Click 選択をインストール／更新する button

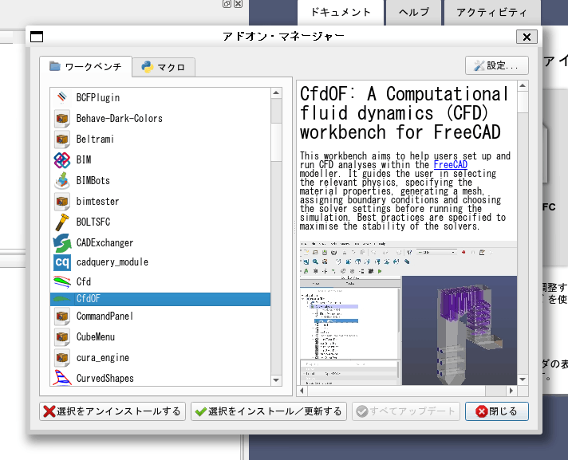[x=269, y=411]
